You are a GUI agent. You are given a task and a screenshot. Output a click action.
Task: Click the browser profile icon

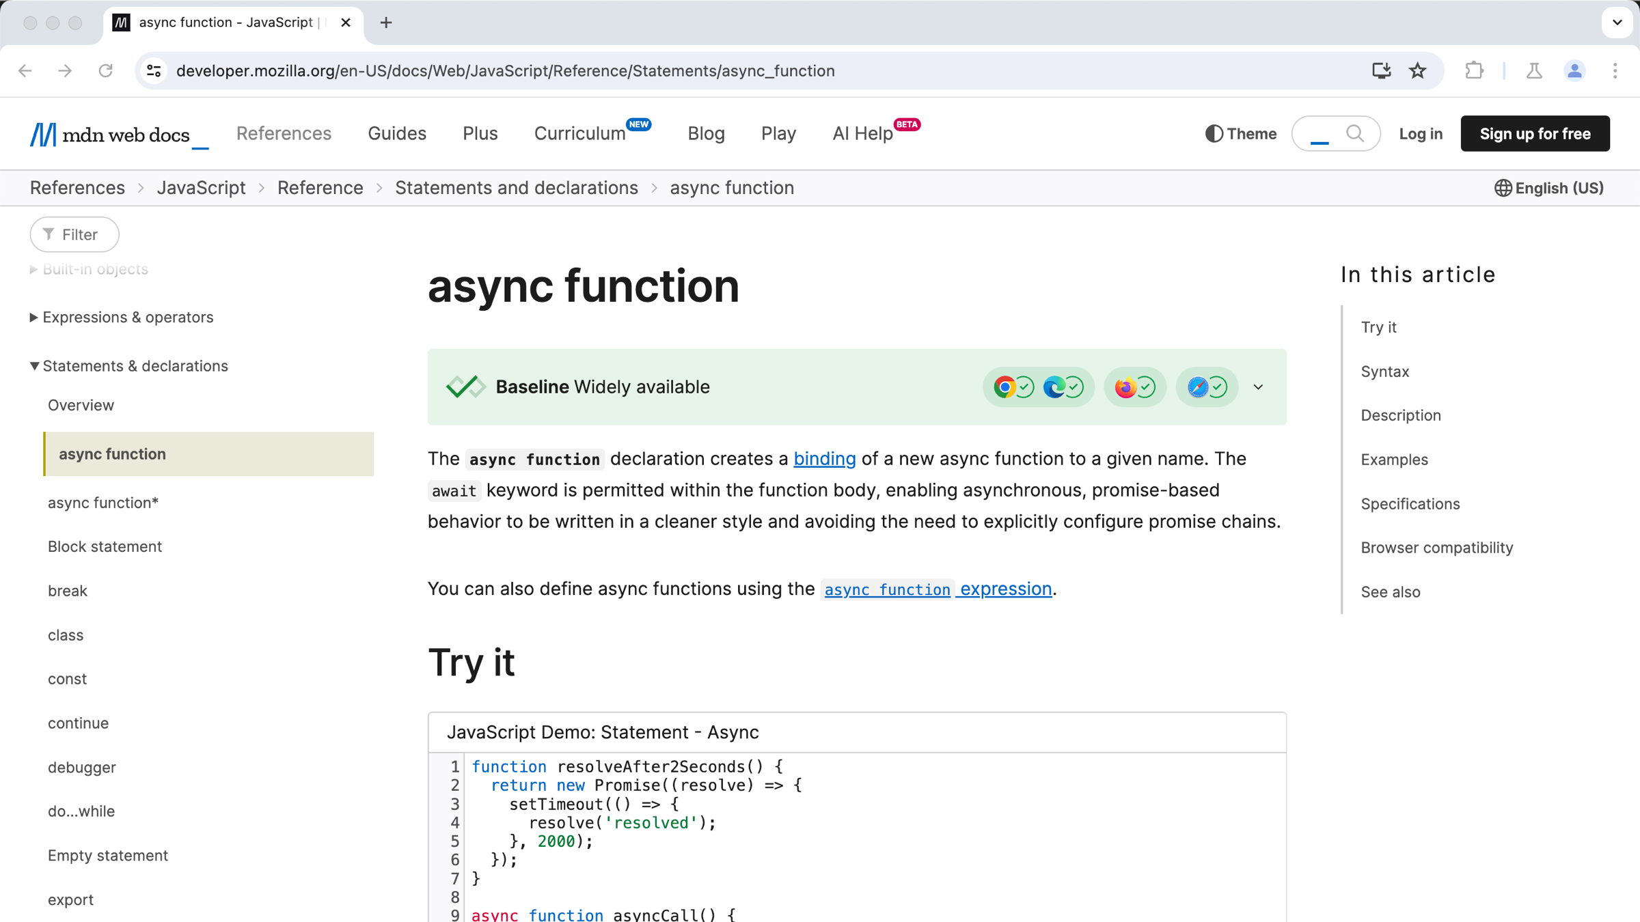tap(1574, 71)
